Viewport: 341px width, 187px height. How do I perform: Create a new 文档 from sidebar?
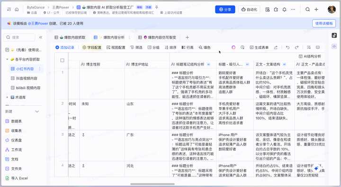point(12,159)
